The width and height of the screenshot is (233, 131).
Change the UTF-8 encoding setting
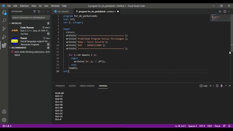coord(202,126)
